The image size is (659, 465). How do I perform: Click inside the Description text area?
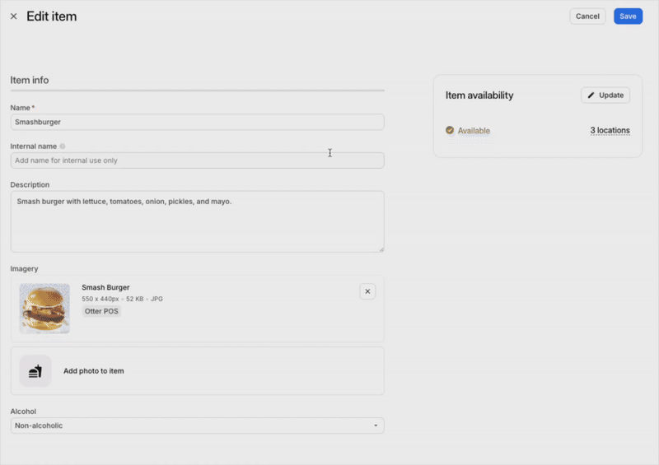[197, 221]
